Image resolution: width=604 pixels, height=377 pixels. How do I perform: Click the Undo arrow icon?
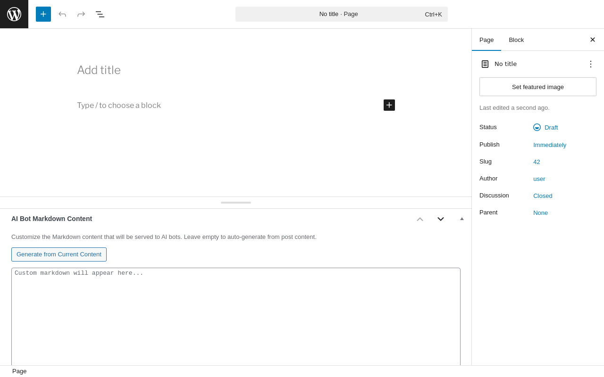point(62,14)
